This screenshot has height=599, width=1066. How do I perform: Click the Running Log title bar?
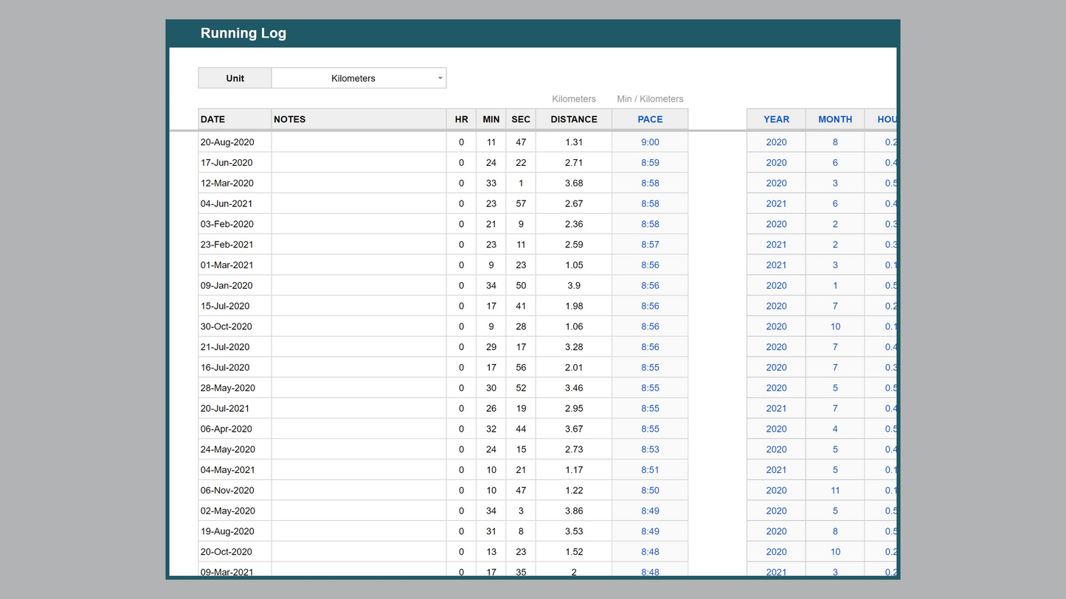pyautogui.click(x=243, y=33)
